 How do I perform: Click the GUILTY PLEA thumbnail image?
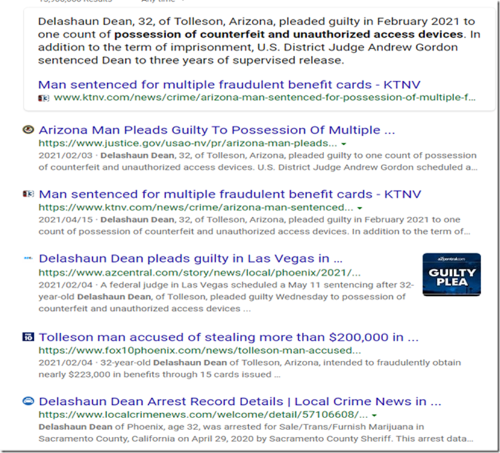click(451, 275)
